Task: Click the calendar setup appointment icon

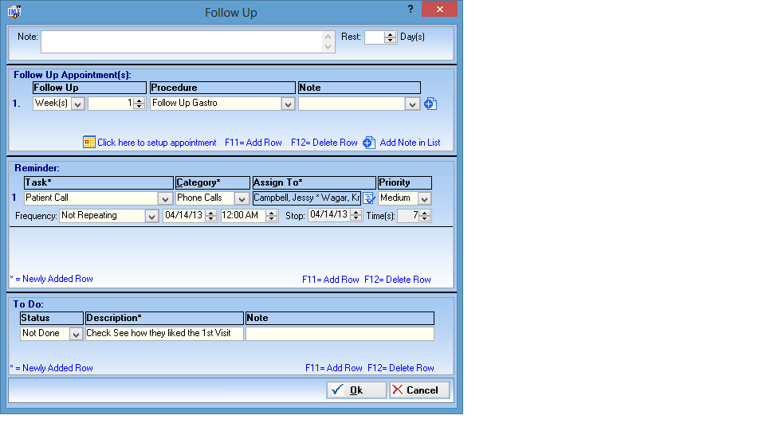Action: coord(88,143)
